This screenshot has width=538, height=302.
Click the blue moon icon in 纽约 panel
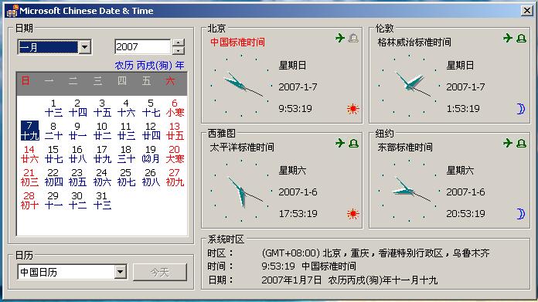pyautogui.click(x=521, y=214)
